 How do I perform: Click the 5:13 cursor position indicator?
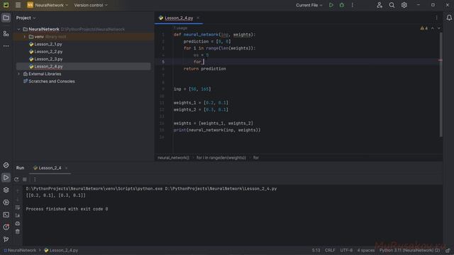pyautogui.click(x=316, y=250)
